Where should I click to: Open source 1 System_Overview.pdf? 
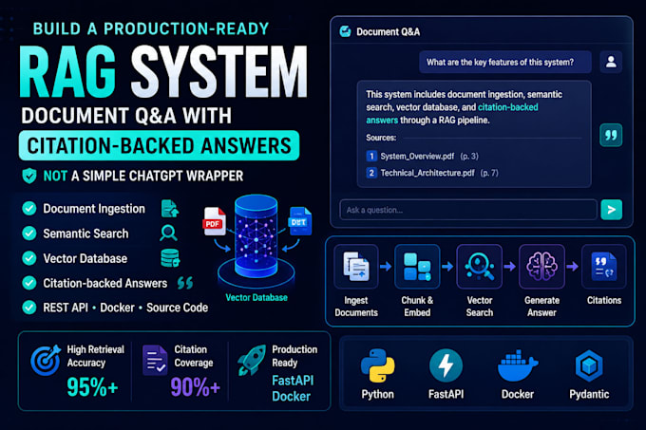[423, 156]
